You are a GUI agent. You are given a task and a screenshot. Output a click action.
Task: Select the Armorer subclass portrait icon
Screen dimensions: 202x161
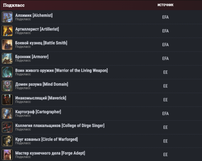(7, 58)
